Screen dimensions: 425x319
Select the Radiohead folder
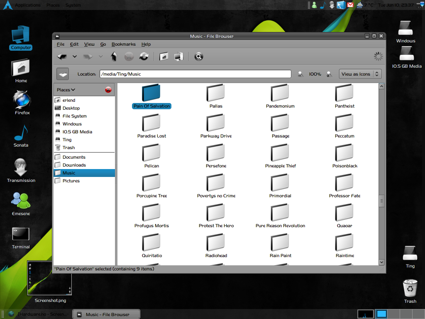216,246
